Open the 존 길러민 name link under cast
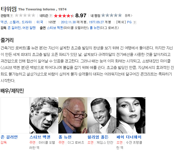Screen dimensions: 176x156 click(x=9, y=137)
